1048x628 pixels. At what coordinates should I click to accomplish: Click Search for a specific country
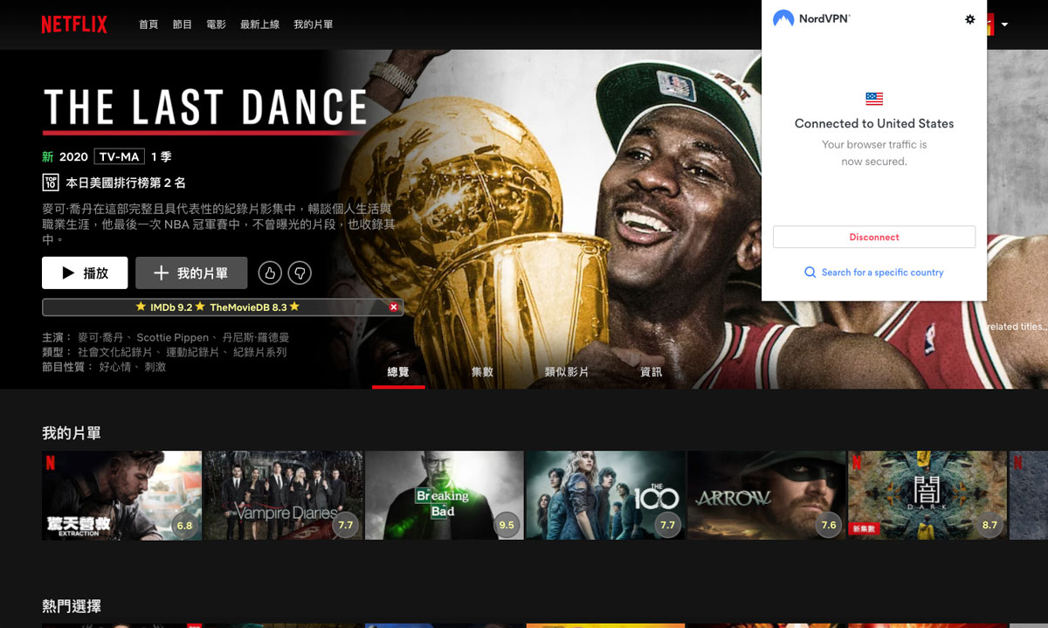pyautogui.click(x=882, y=273)
